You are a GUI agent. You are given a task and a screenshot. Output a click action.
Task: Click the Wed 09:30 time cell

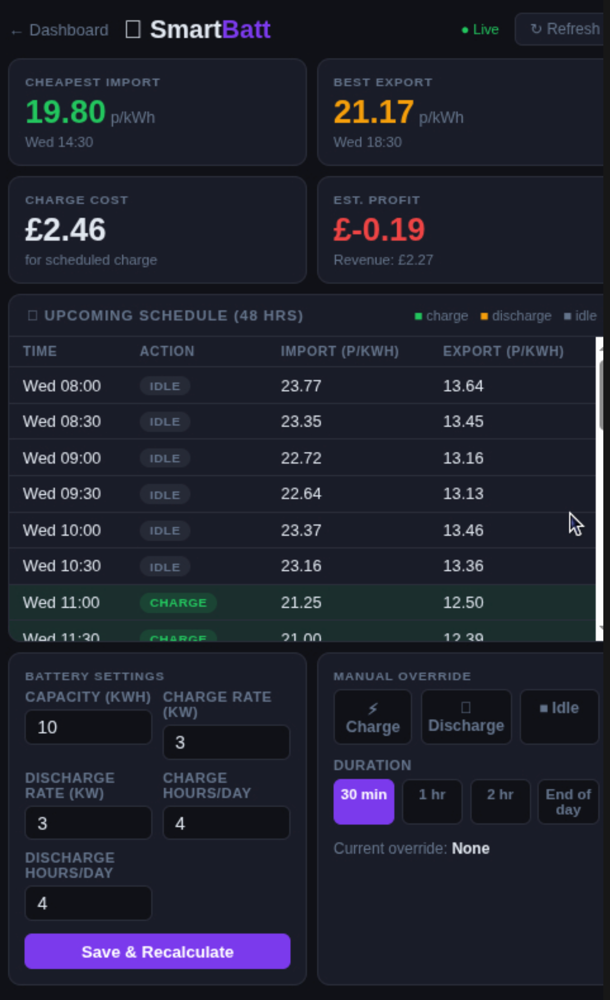click(x=62, y=494)
